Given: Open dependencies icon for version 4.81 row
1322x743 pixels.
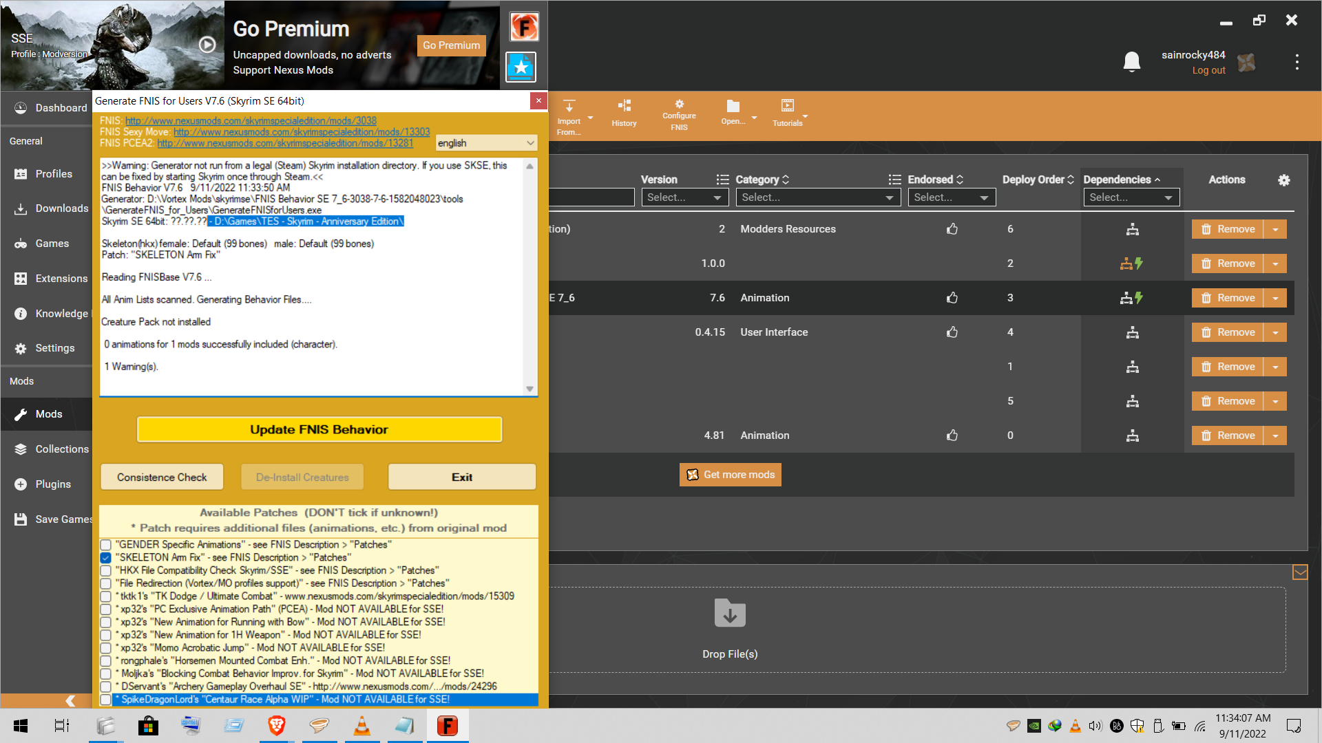Looking at the screenshot, I should pos(1133,435).
